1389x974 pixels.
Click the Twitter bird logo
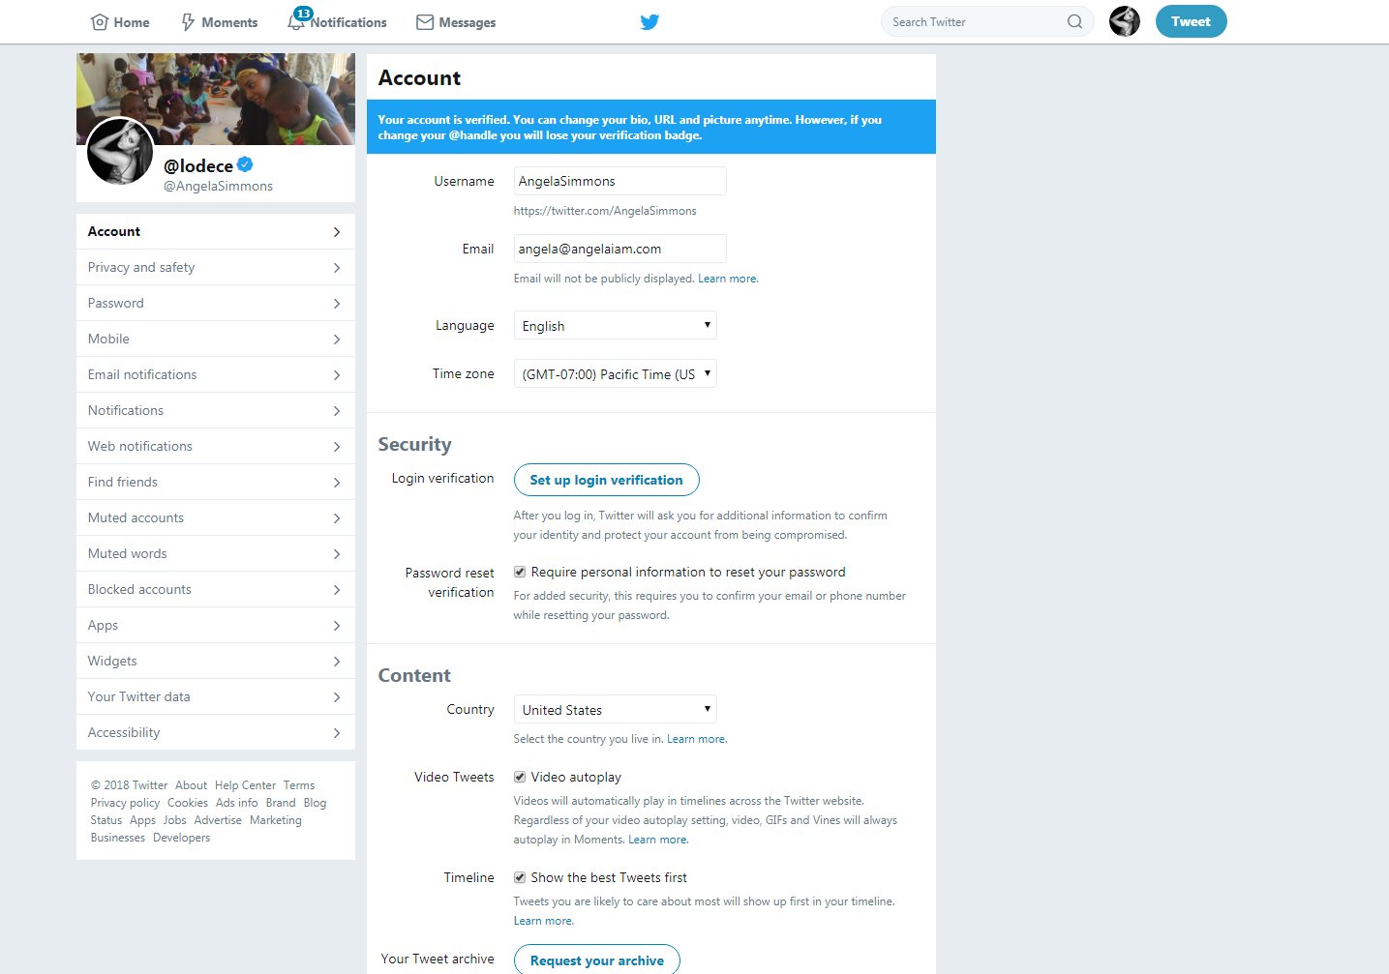(x=649, y=21)
